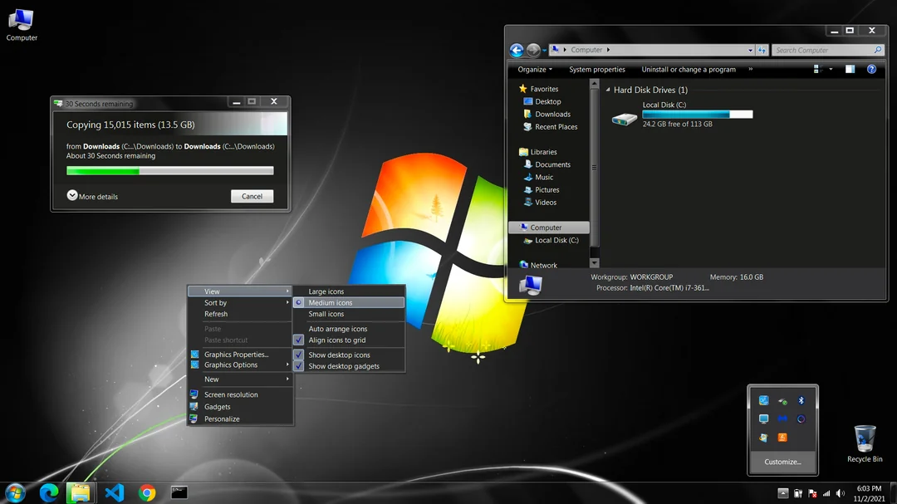Click the Intel graphics icon in the tray popup
Viewport: 897px width, 504px height.
[x=764, y=400]
